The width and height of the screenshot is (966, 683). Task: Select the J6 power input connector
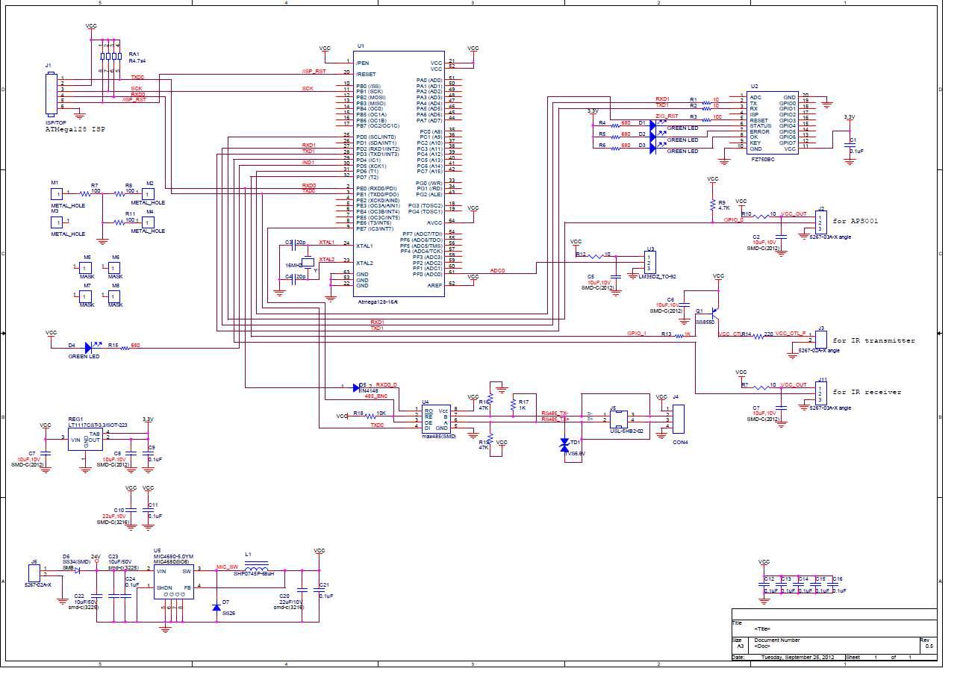click(x=34, y=573)
